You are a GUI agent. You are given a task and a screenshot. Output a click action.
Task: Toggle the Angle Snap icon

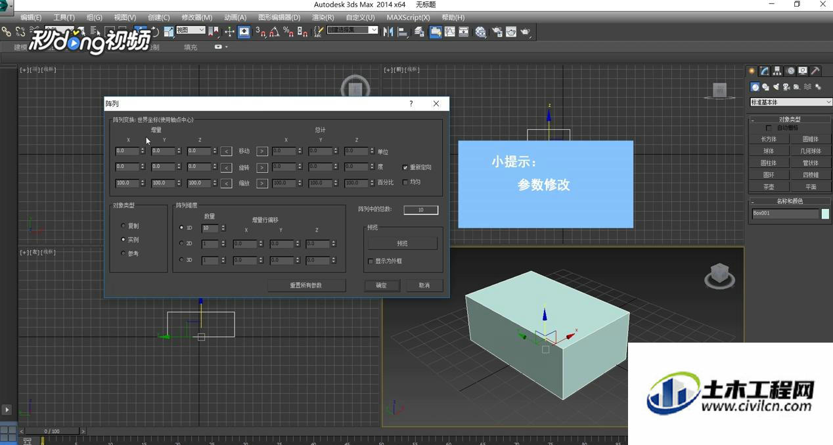[x=274, y=32]
